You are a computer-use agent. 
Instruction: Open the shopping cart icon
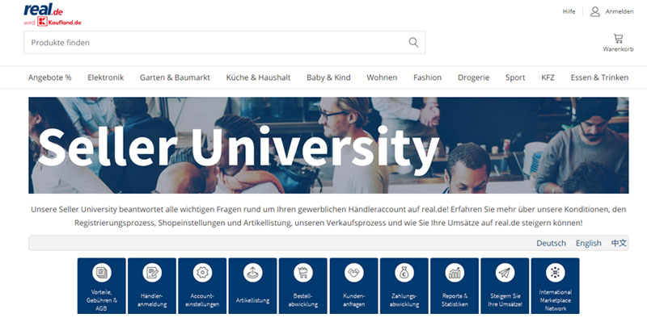tap(618, 39)
